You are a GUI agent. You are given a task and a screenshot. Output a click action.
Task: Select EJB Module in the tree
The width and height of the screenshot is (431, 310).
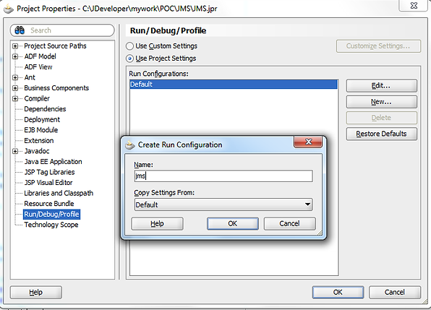[41, 130]
